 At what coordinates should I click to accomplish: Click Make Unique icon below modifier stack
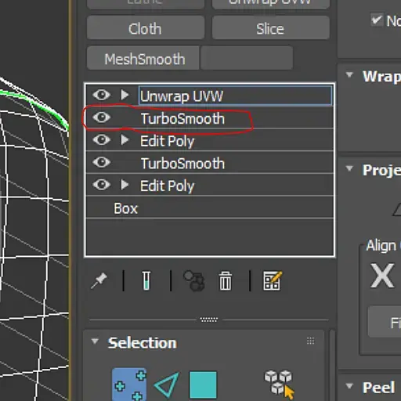[x=194, y=281]
